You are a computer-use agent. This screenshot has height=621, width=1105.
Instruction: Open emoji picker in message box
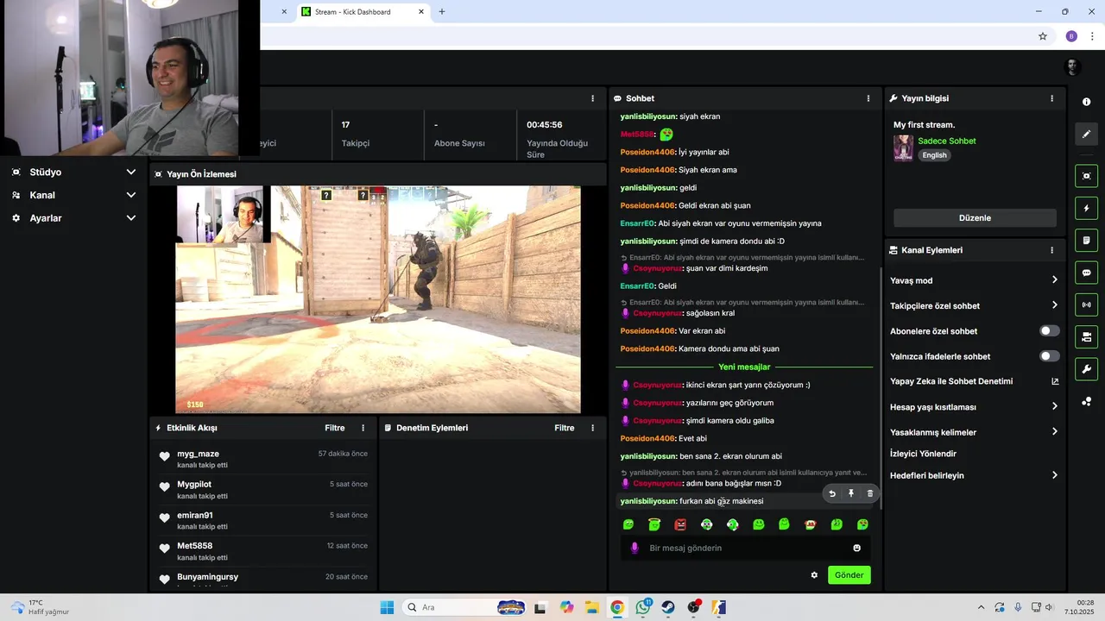click(x=857, y=548)
